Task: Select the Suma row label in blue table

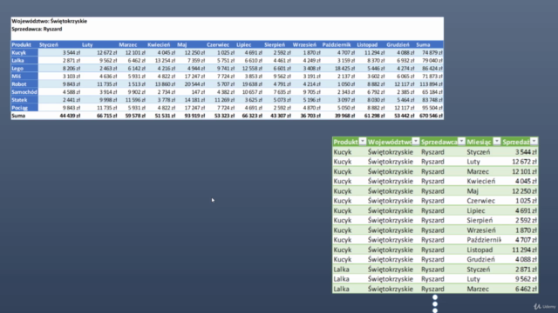Action: tap(18, 116)
